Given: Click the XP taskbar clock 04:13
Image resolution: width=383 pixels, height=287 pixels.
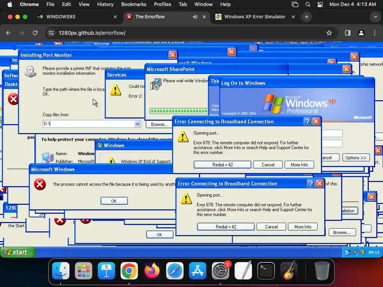Looking at the screenshot, I should (x=374, y=252).
